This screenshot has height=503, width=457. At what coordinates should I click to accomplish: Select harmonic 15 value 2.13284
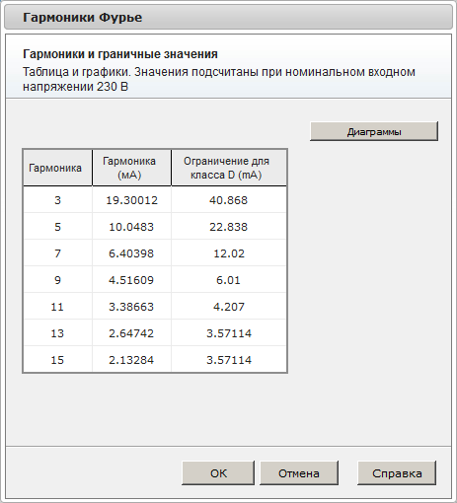pyautogui.click(x=131, y=360)
